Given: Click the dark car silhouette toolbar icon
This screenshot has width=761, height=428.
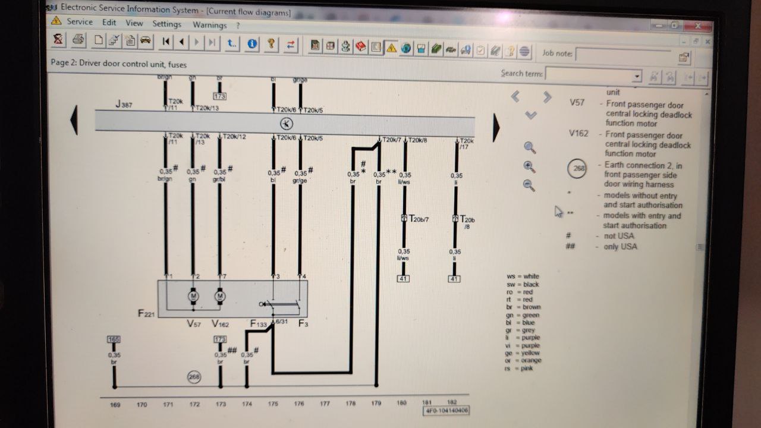Looking at the screenshot, I should click(451, 49).
